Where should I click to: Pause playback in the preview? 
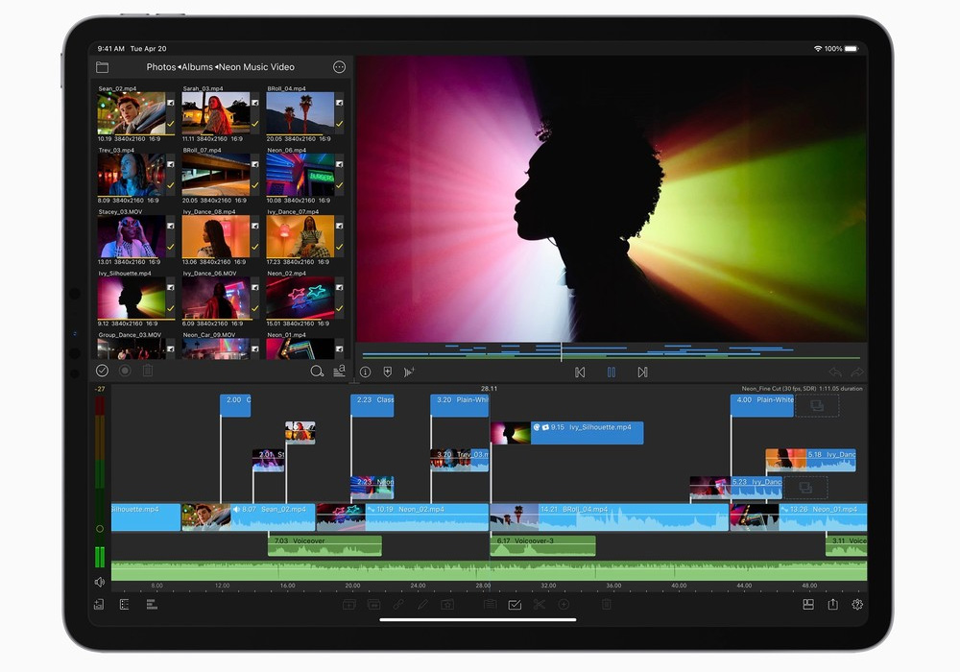pos(611,372)
